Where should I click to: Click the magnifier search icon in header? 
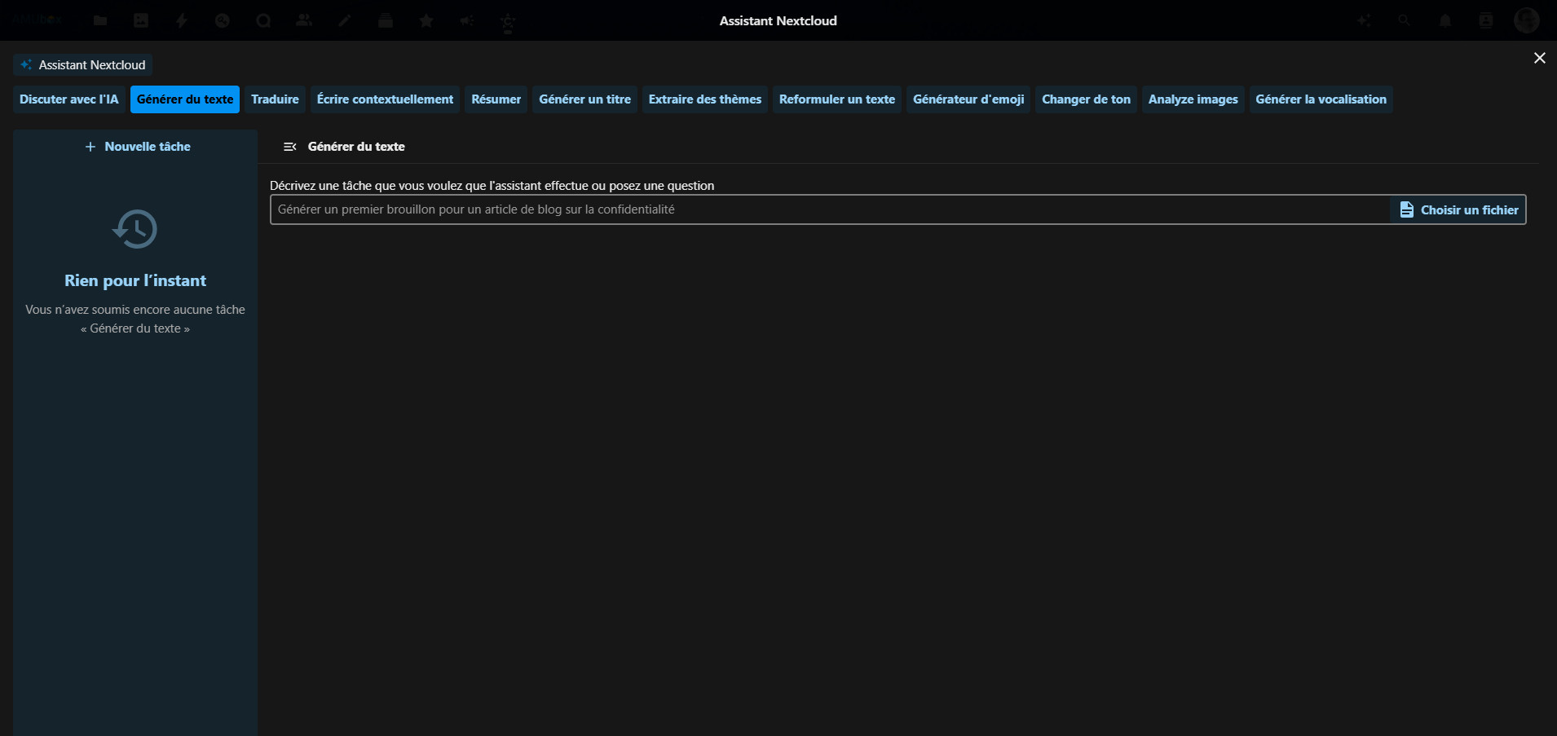[x=1405, y=20]
